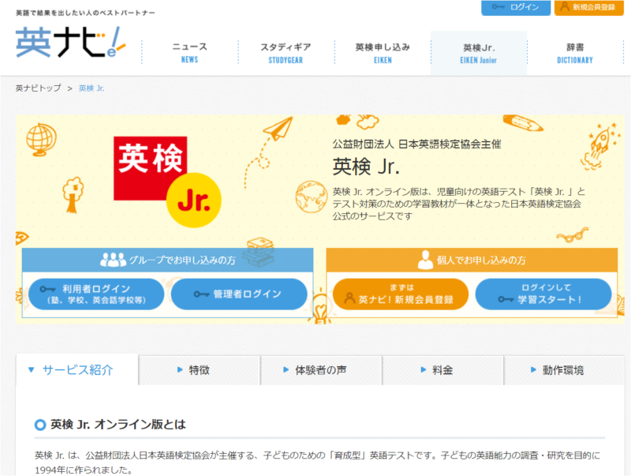This screenshot has height=476, width=631.
Task: Click the blue circle bullet before 英検 Jr. オンライン版とは
Action: pyautogui.click(x=40, y=425)
